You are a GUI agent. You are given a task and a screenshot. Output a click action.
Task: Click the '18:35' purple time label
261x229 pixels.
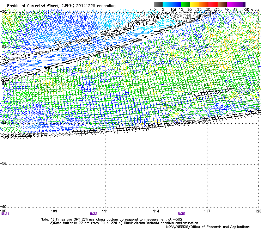pos(92,214)
